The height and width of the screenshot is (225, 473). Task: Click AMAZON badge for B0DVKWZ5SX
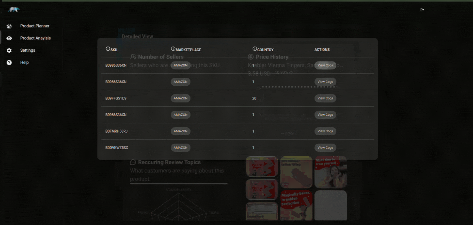pyautogui.click(x=180, y=148)
